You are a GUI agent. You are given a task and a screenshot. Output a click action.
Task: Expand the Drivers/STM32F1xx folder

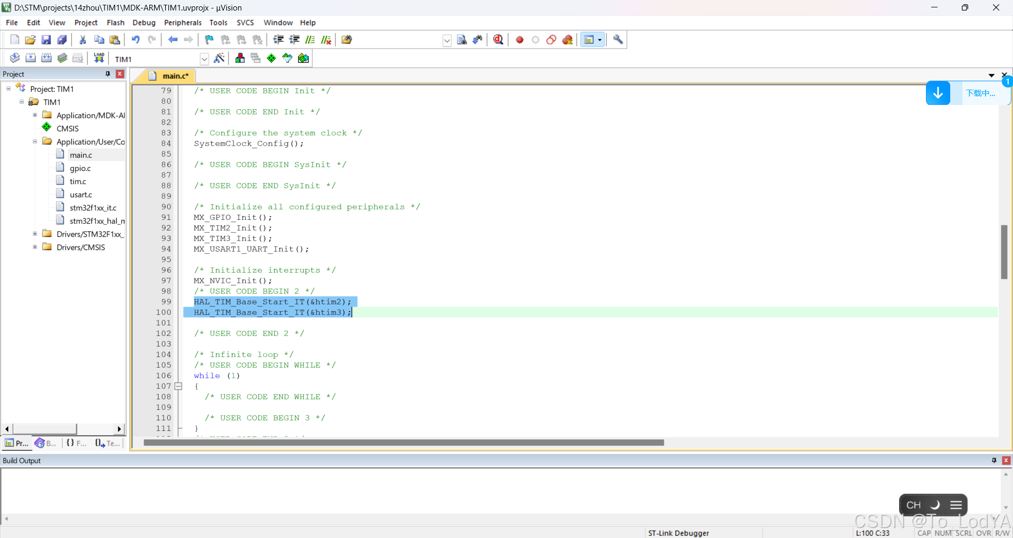(x=35, y=234)
